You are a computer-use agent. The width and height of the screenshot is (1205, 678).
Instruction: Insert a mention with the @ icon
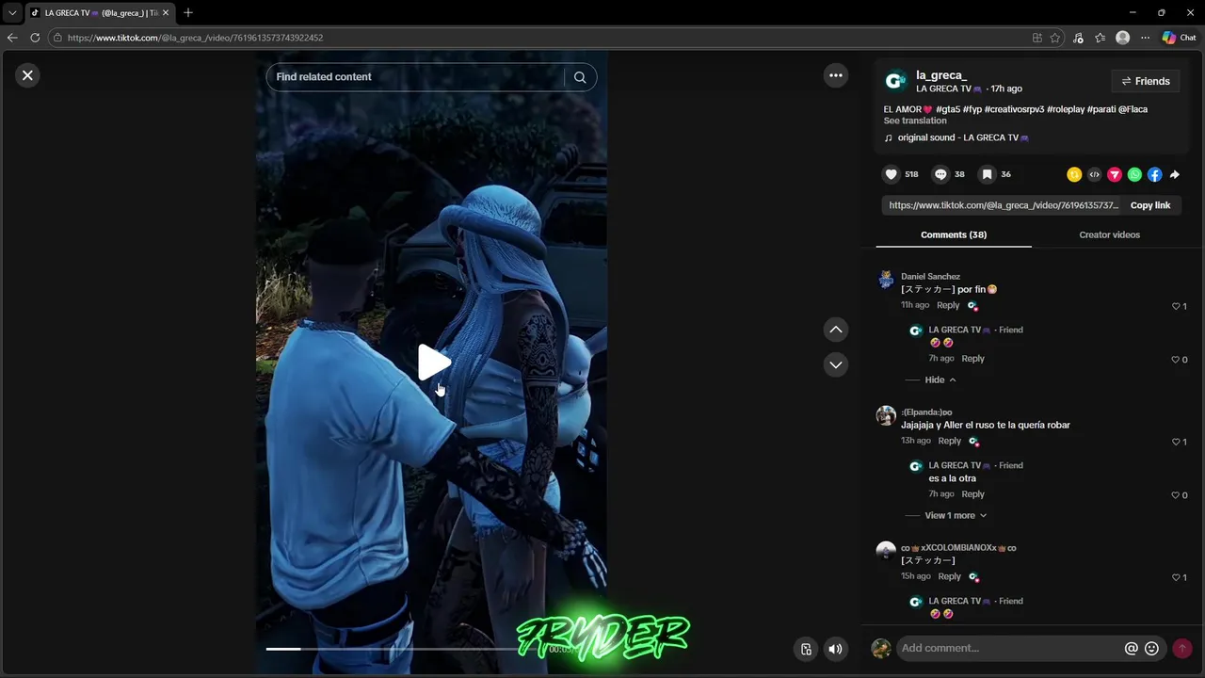[x=1132, y=648]
